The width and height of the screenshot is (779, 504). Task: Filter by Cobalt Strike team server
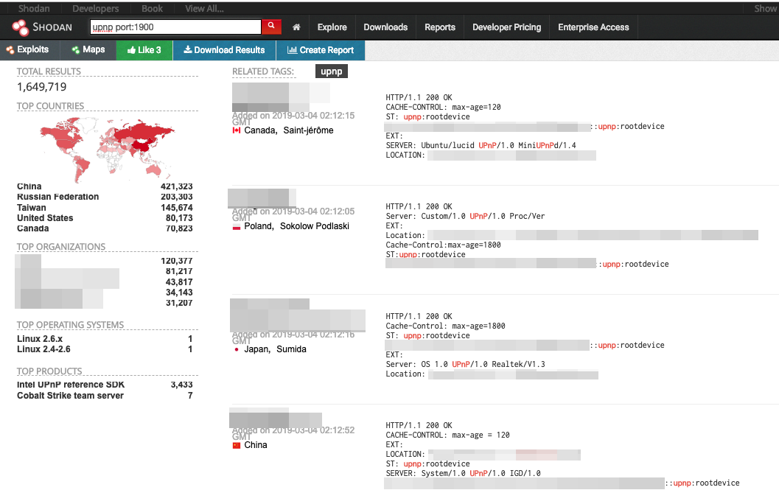tap(70, 396)
